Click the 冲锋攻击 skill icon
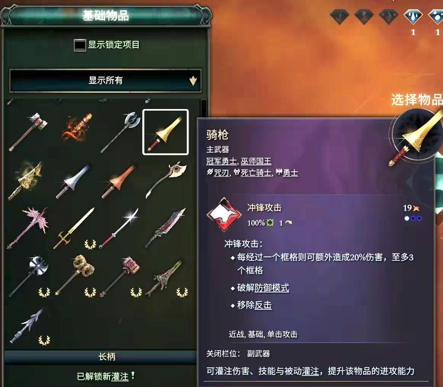This screenshot has width=443, height=387. [224, 215]
